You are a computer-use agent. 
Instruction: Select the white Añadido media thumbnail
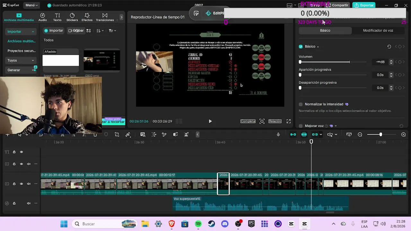tap(61, 60)
